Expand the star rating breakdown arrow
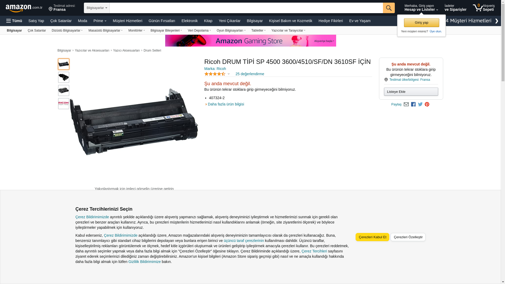Image resolution: width=505 pixels, height=284 pixels. click(229, 74)
